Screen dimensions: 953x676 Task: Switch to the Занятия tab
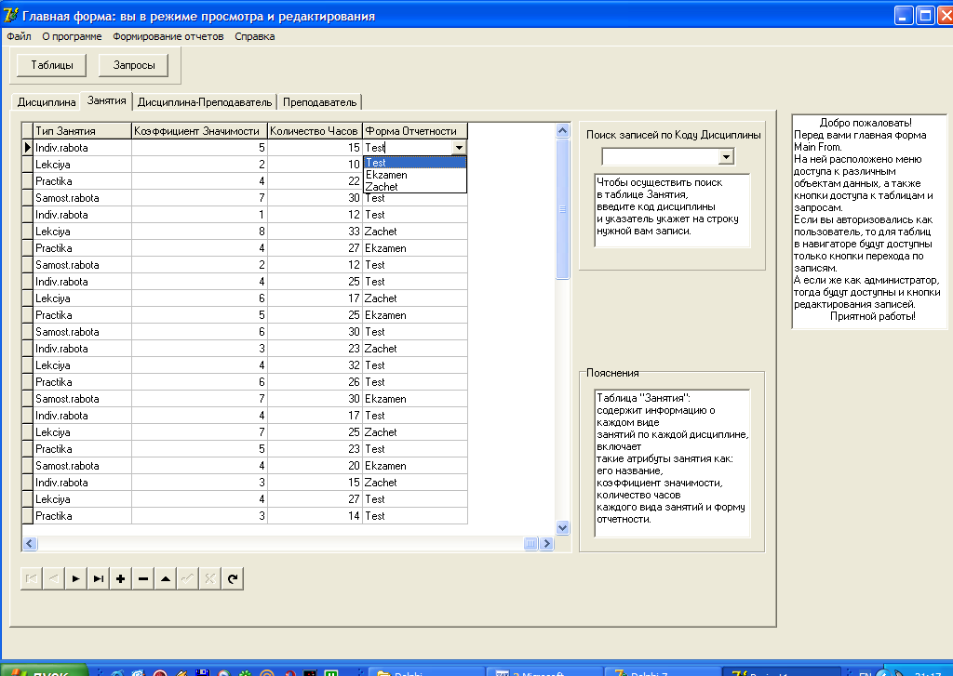tap(106, 100)
